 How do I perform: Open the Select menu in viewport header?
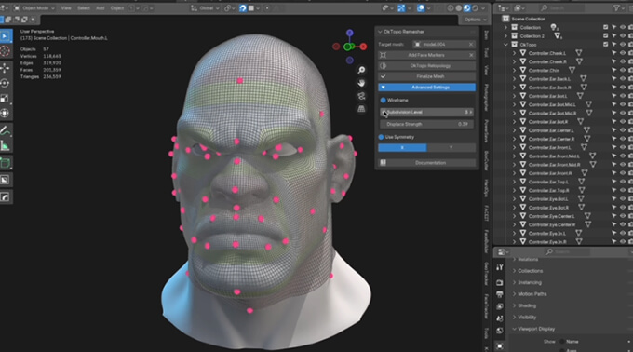pyautogui.click(x=84, y=8)
